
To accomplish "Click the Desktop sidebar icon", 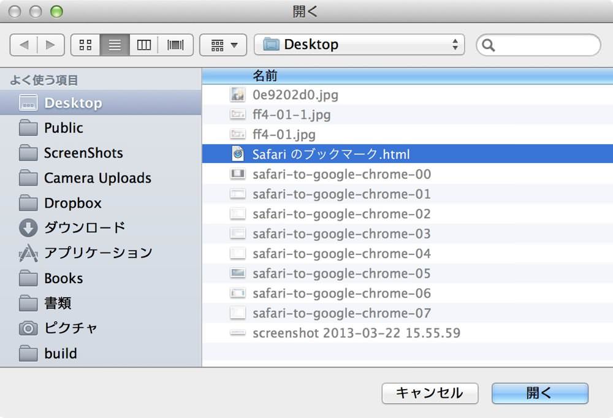I will click(x=28, y=103).
